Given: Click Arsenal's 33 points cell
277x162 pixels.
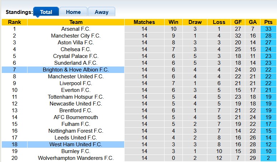Looking at the screenshot, I should pyautogui.click(x=268, y=29).
